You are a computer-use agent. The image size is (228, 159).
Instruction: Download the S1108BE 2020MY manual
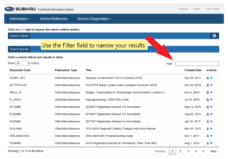(208, 107)
